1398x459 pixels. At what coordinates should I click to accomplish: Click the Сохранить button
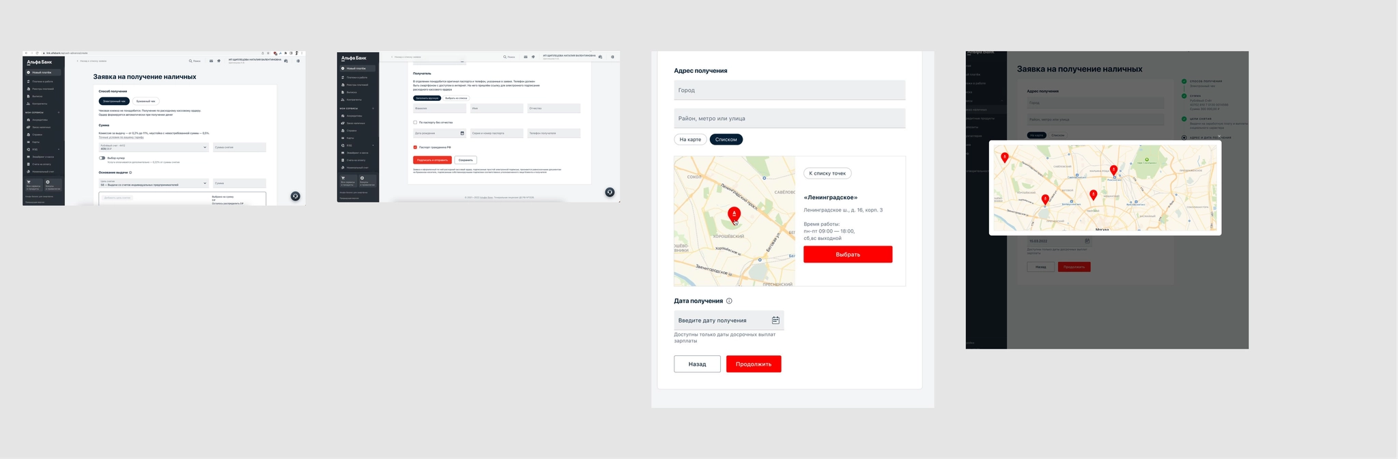pyautogui.click(x=466, y=160)
